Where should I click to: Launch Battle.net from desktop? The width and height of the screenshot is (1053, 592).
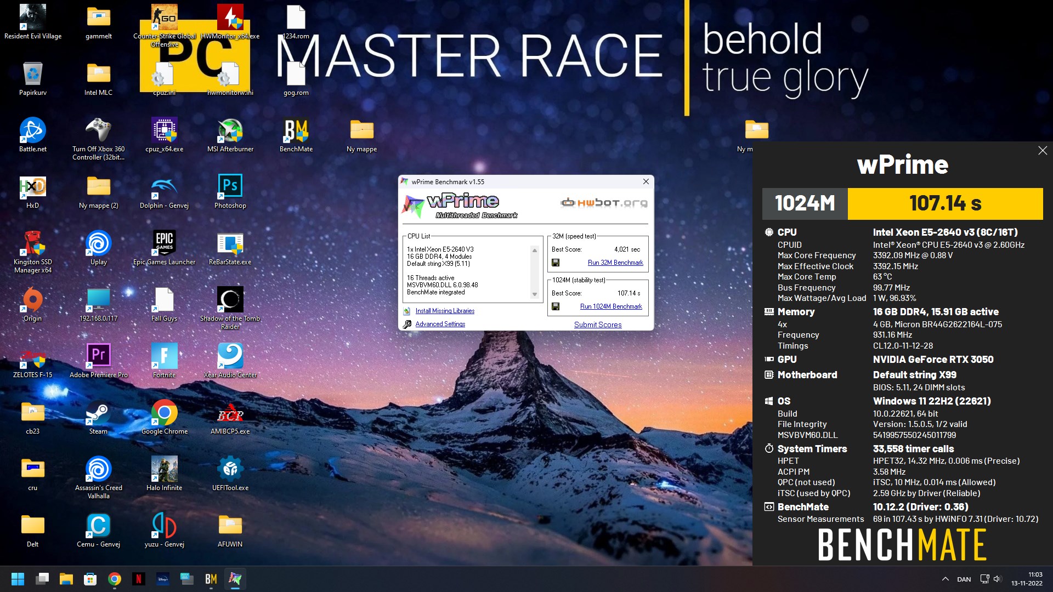(33, 135)
